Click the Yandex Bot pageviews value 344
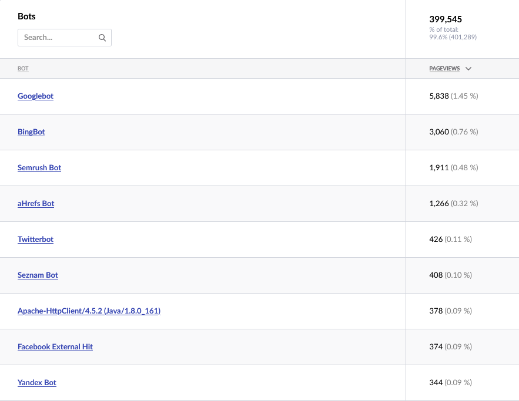The width and height of the screenshot is (519, 401). tap(436, 382)
